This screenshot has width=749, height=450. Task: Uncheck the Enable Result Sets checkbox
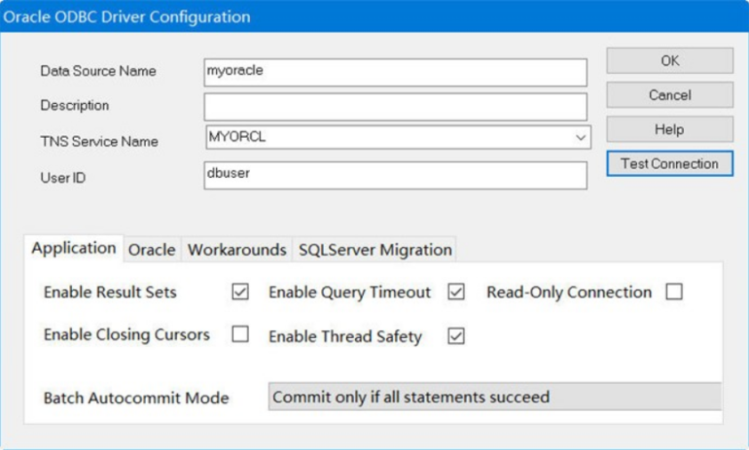240,293
